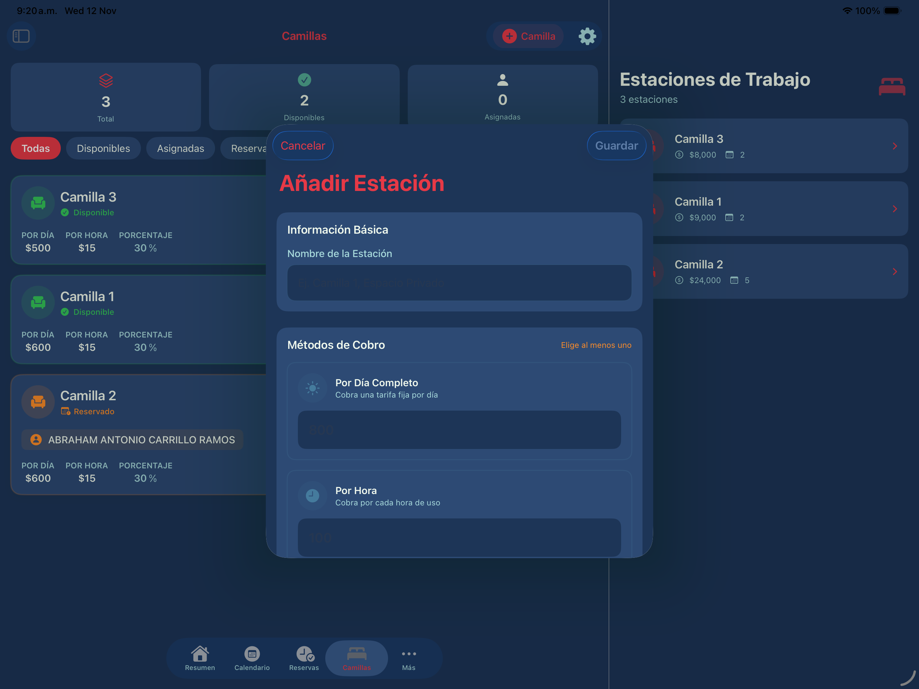Viewport: 919px width, 689px height.
Task: Focus the Nombre de la Estación field
Action: click(x=459, y=283)
